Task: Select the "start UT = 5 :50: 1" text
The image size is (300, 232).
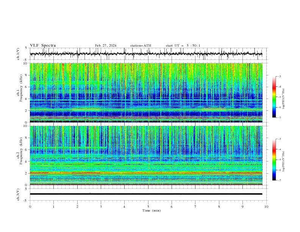Action: pos(183,45)
